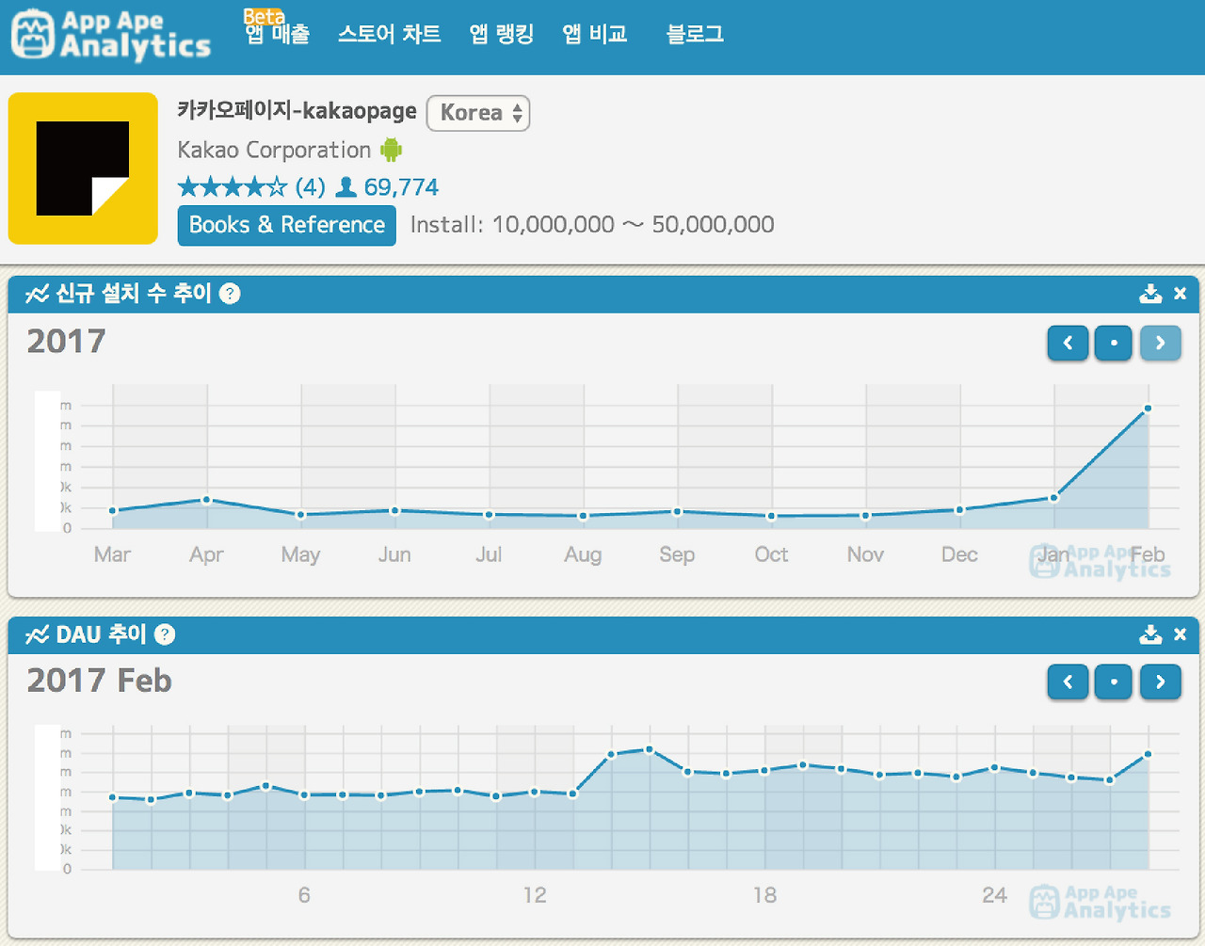Click the Mar data point in install chart
1205x946 pixels.
pyautogui.click(x=113, y=511)
